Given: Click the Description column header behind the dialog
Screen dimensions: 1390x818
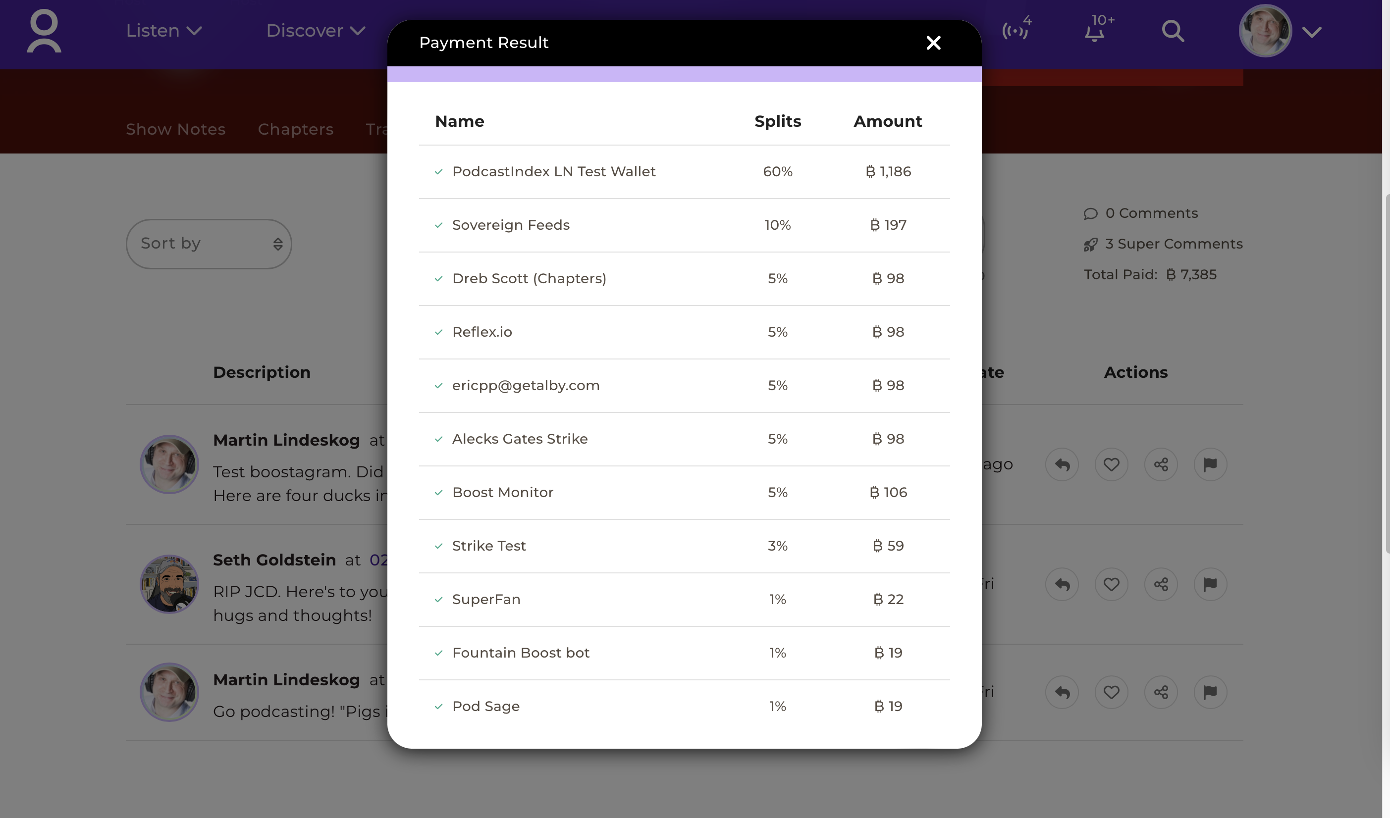Looking at the screenshot, I should click(x=262, y=373).
